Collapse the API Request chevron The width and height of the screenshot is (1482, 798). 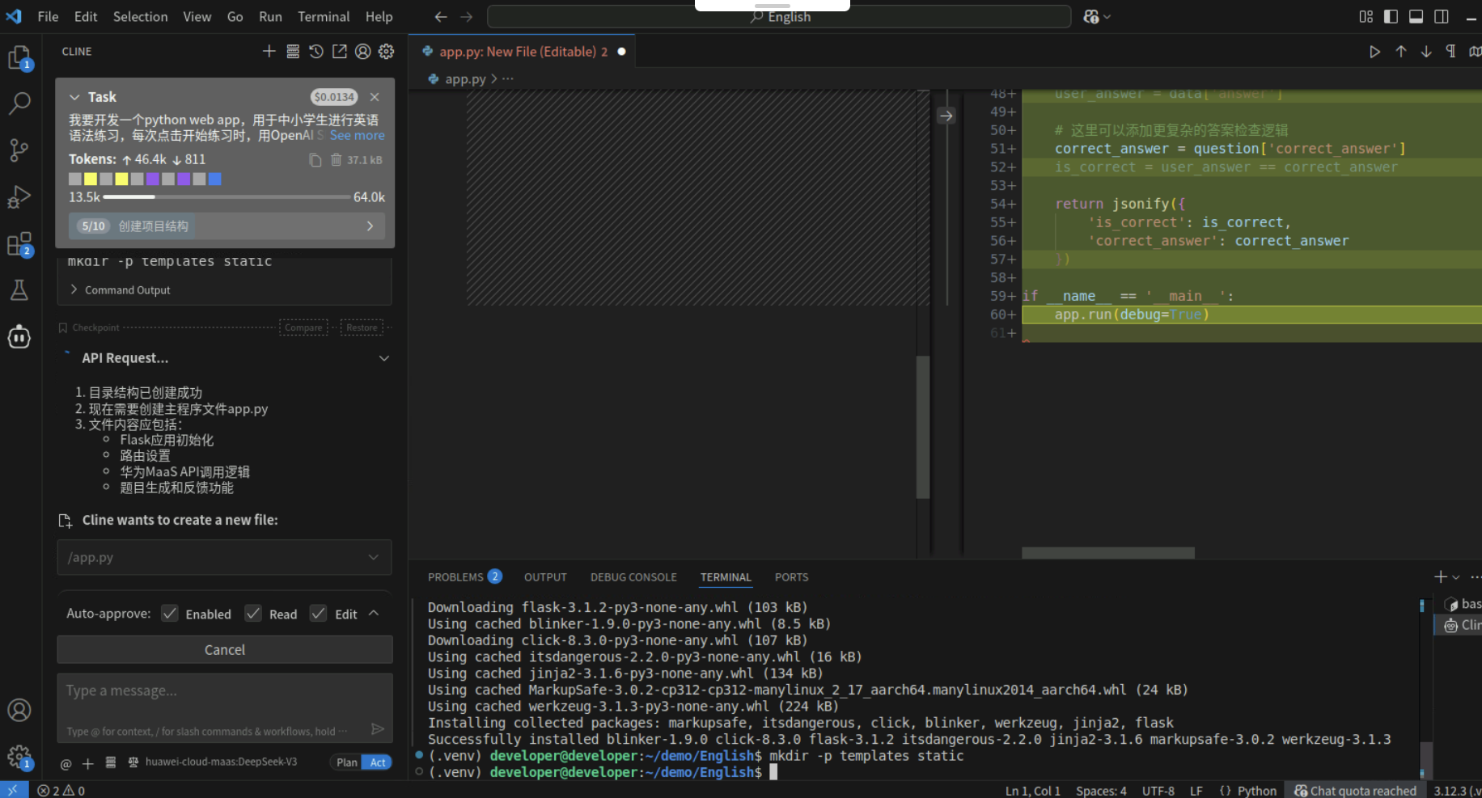[384, 358]
